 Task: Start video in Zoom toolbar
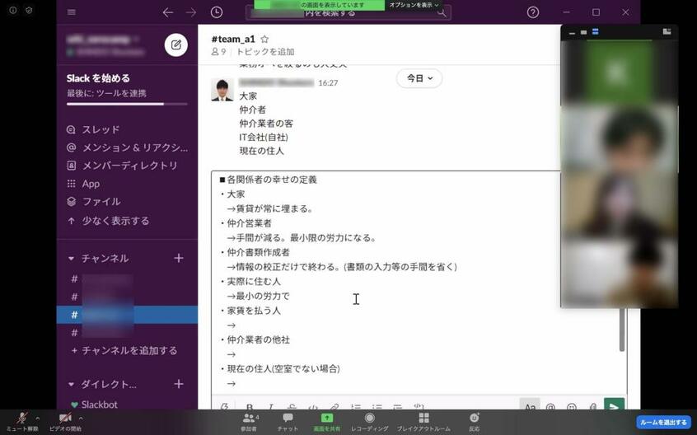[65, 422]
